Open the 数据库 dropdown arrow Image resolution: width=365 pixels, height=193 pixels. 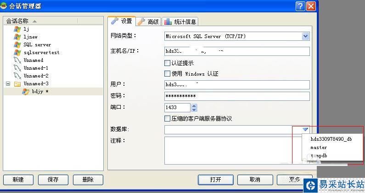[305, 130]
